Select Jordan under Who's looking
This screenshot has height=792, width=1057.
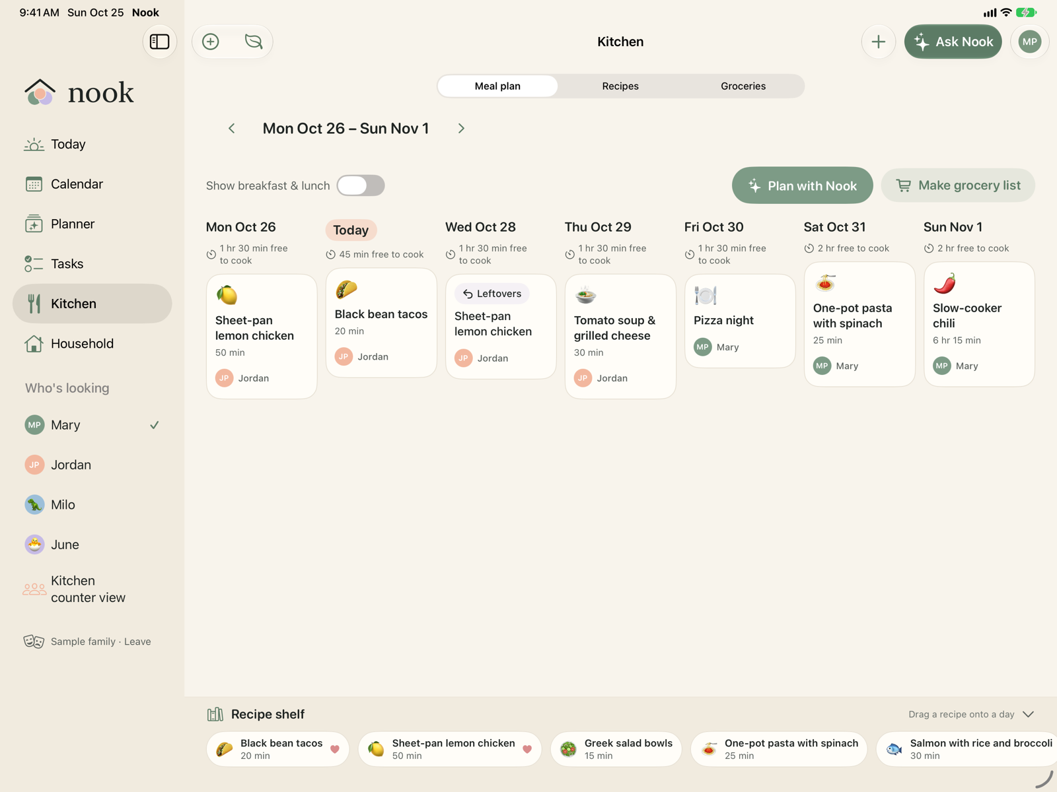(x=92, y=465)
